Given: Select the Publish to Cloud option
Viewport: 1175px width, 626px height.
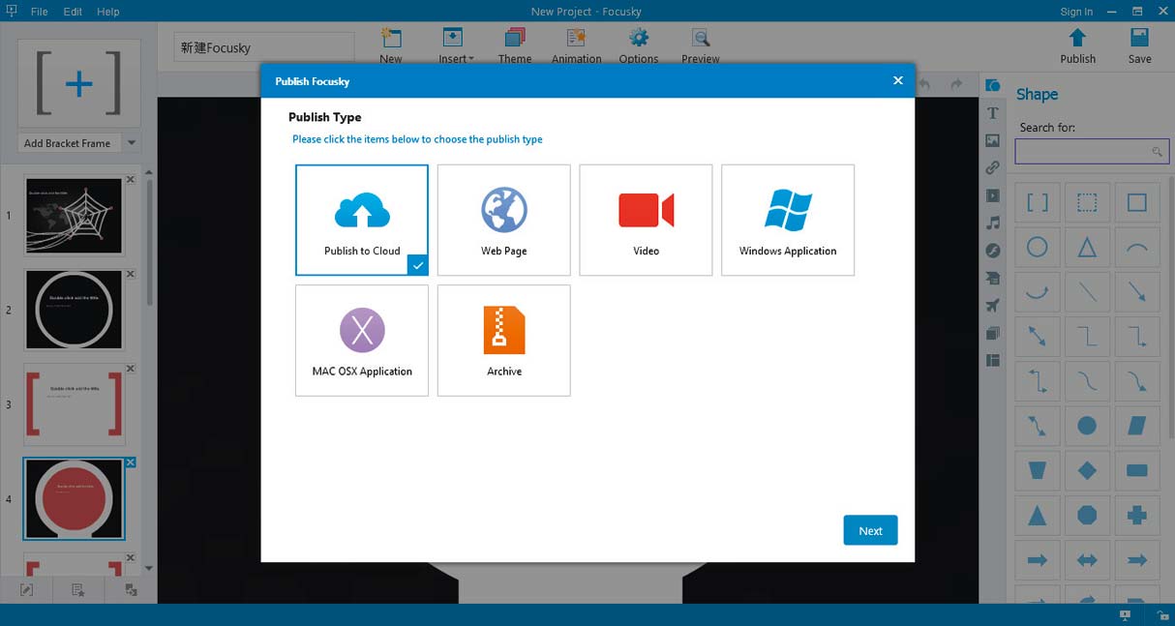Looking at the screenshot, I should (362, 220).
